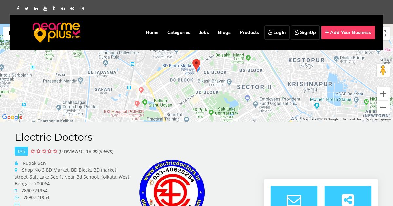Open the Facebook social icon
Screen dimensions: 393x206
click(18, 9)
